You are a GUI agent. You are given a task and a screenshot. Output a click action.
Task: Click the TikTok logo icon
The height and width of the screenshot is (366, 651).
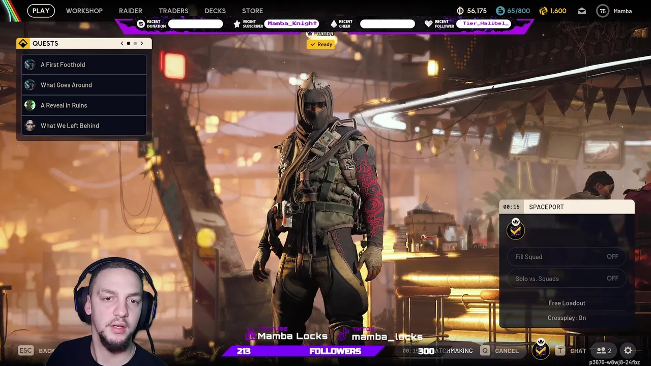click(x=343, y=335)
